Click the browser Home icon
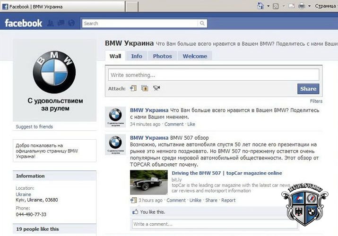Viewport: 338px width, 236px height. 260,6
